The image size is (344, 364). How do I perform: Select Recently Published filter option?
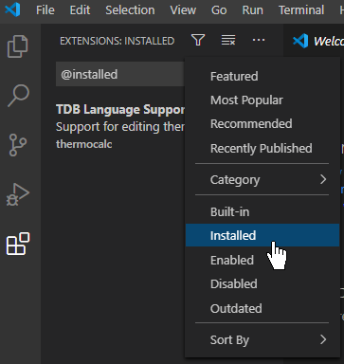point(263,148)
